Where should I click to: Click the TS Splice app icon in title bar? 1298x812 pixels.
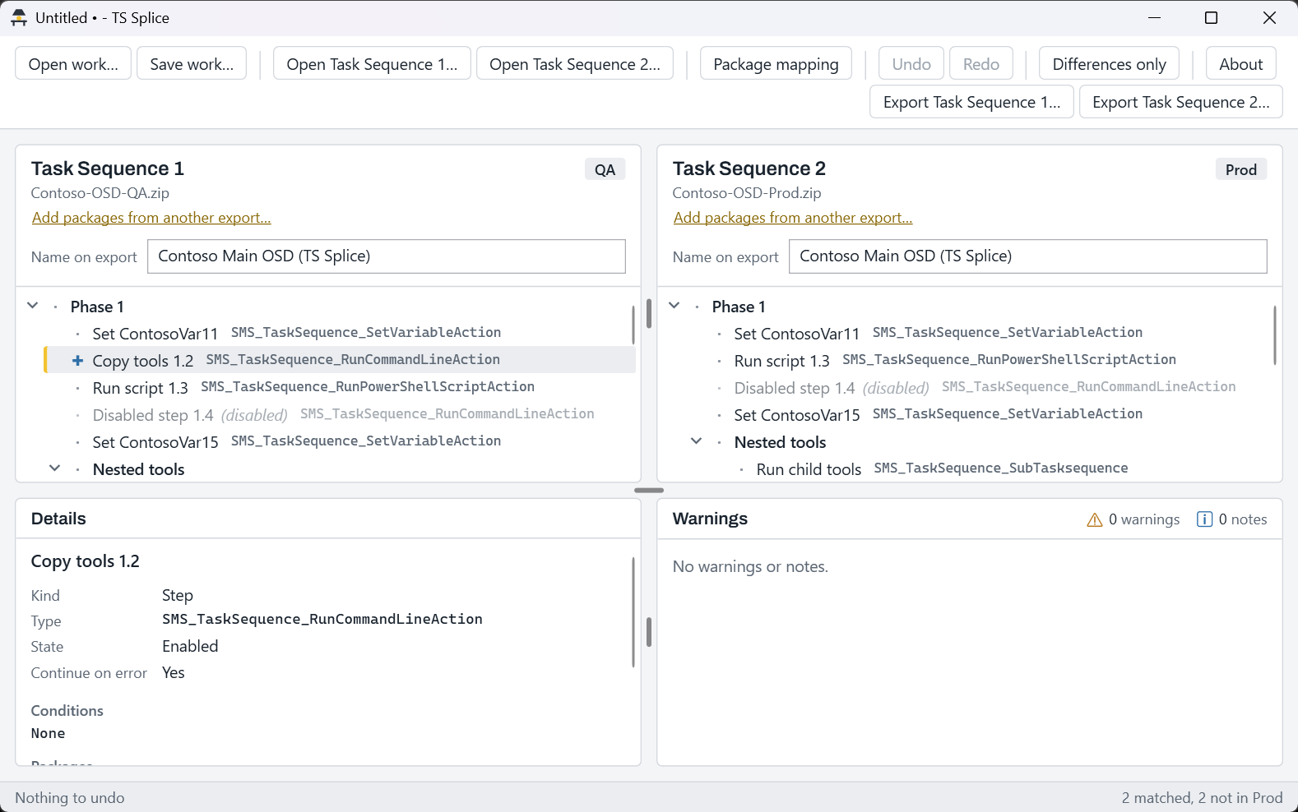point(19,18)
